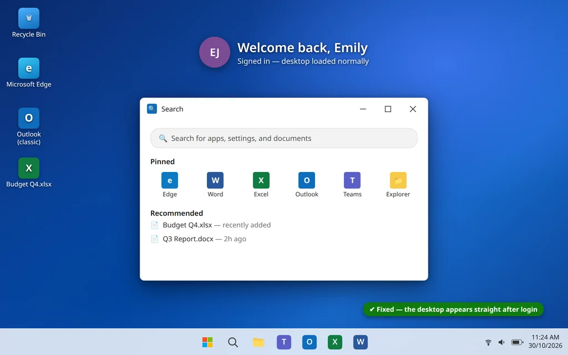
Task: Close the Search window
Action: tap(413, 109)
